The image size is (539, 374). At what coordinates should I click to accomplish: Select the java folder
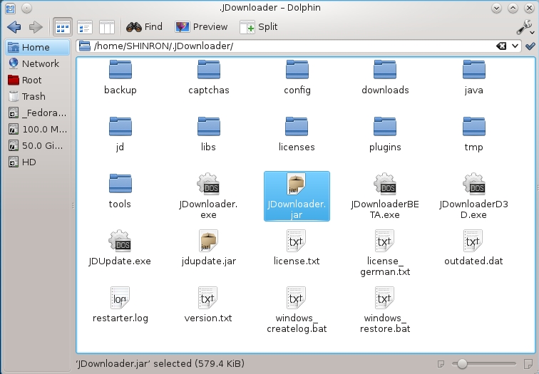pyautogui.click(x=473, y=78)
